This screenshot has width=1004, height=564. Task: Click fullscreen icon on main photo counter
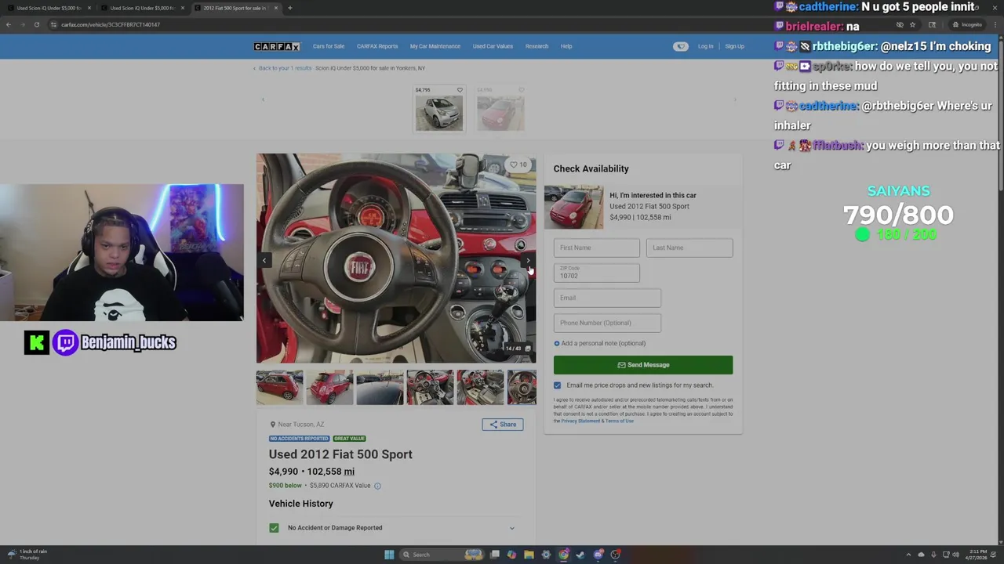[x=528, y=349]
